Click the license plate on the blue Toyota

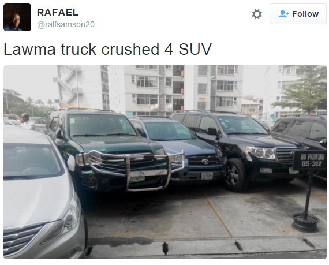point(207,176)
